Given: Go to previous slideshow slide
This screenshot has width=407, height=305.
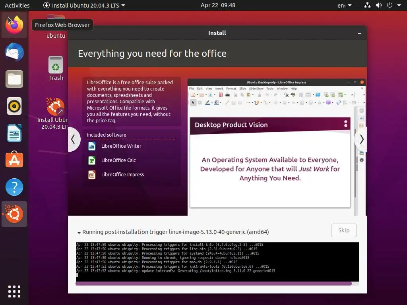Looking at the screenshot, I should (x=73, y=139).
